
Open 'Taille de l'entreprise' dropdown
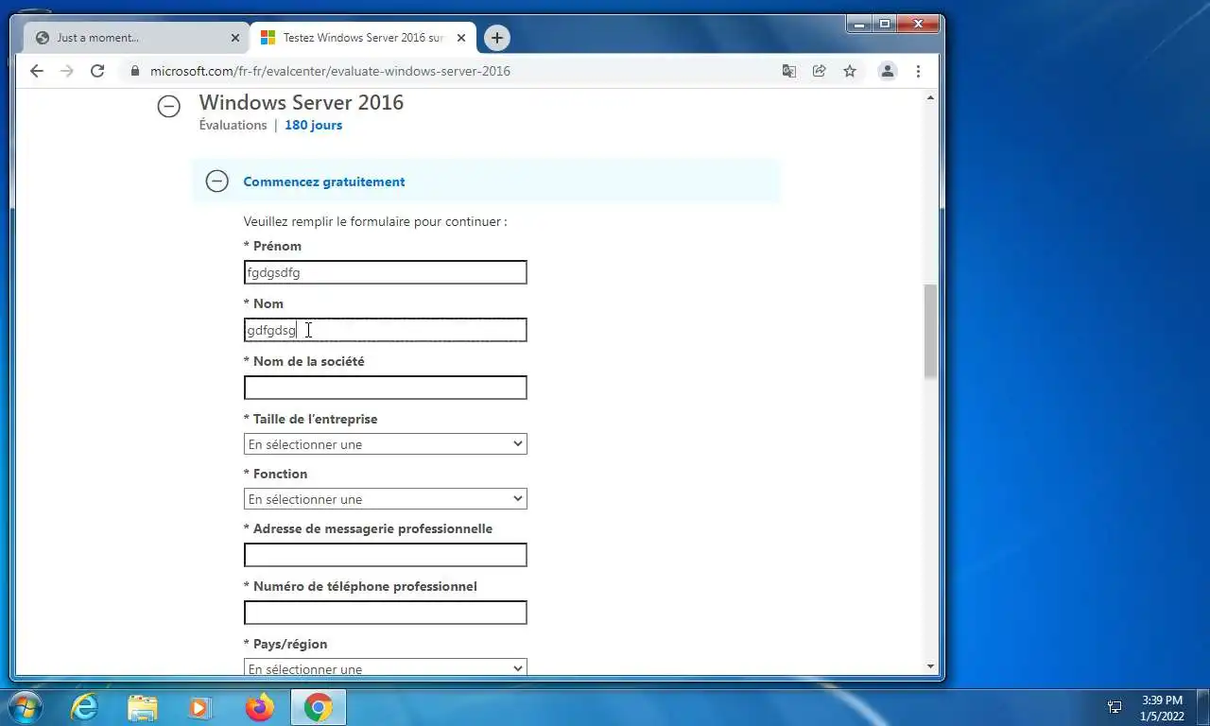[385, 444]
